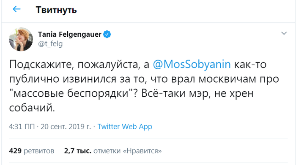
Task: Open Tania Felgengauer's profile photo
Action: [21, 39]
